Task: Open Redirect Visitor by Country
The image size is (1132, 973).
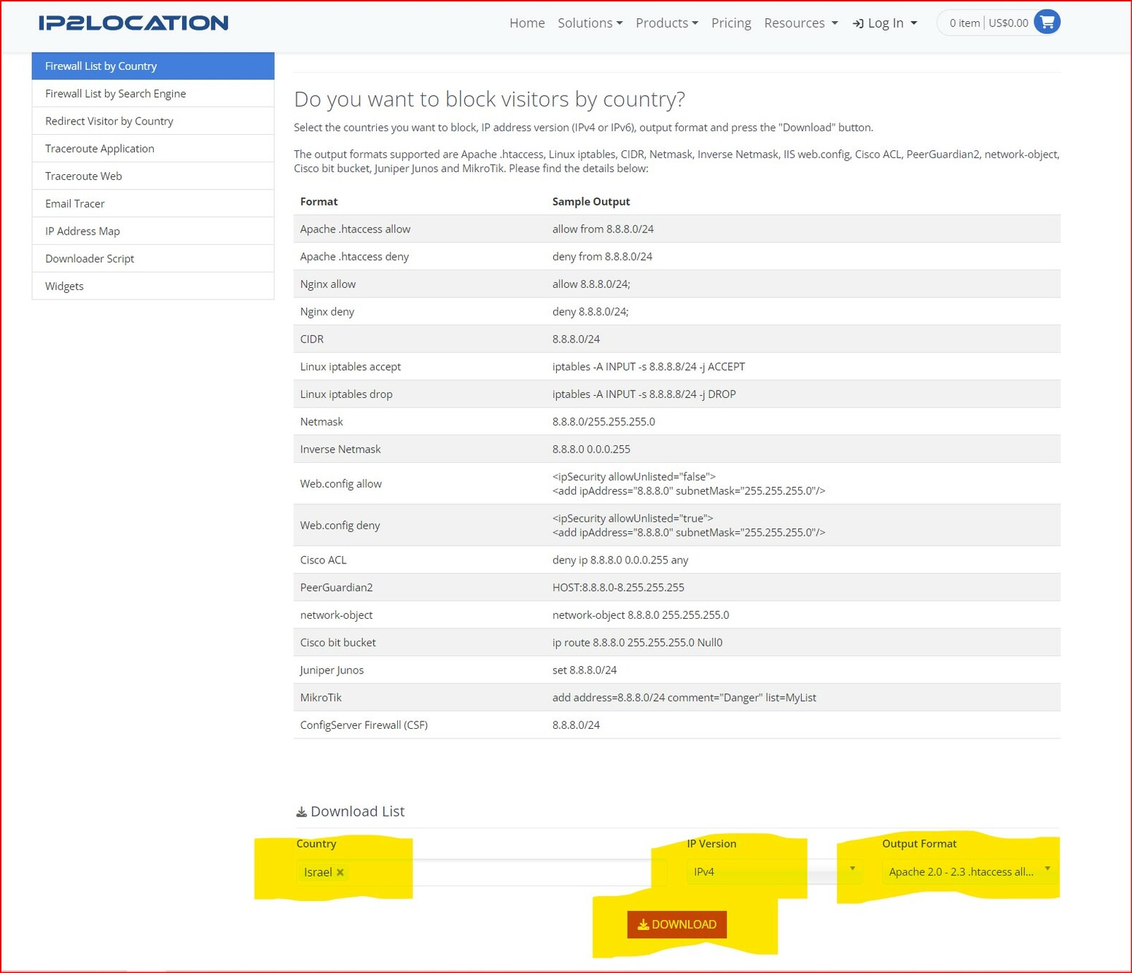Action: (153, 121)
